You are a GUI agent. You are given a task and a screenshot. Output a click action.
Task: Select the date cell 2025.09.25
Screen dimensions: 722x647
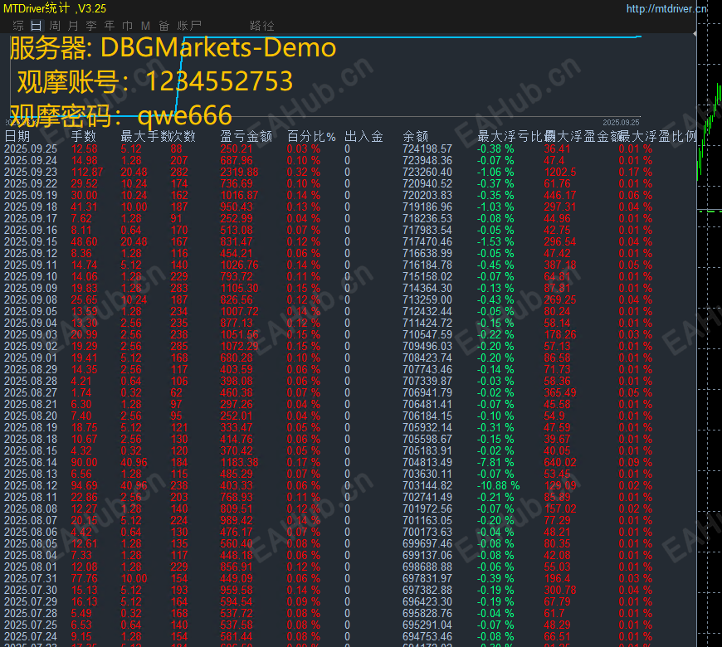tap(31, 149)
